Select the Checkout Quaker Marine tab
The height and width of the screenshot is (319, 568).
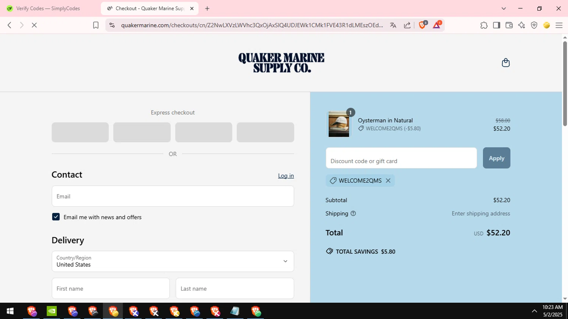pyautogui.click(x=150, y=8)
